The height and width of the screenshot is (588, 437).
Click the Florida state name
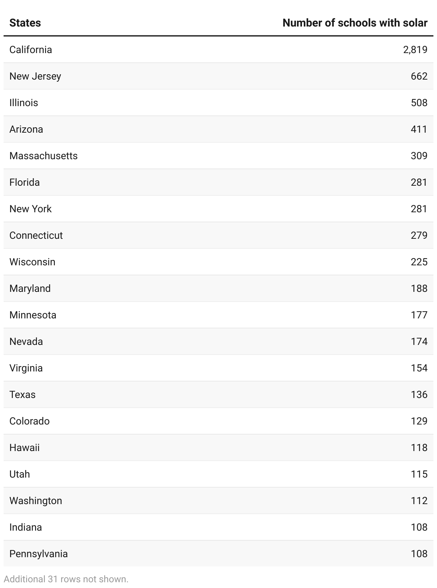pyautogui.click(x=24, y=182)
